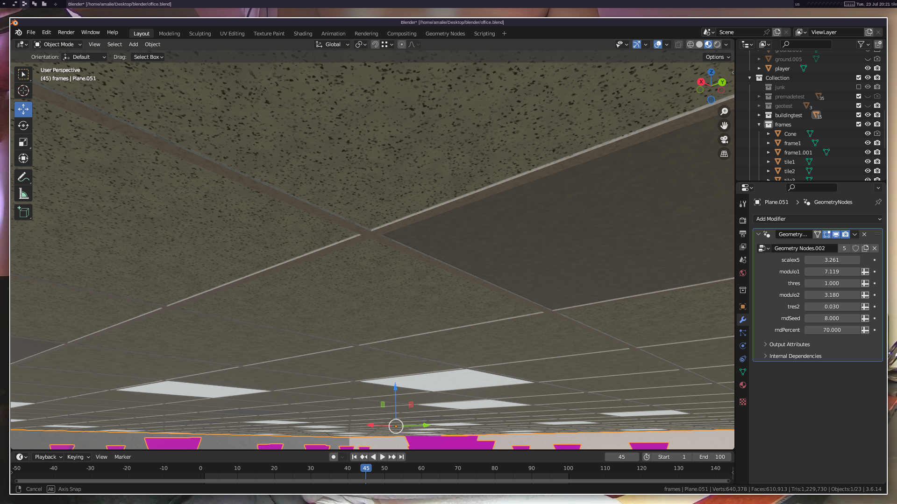Select the Annotate tool

click(23, 177)
